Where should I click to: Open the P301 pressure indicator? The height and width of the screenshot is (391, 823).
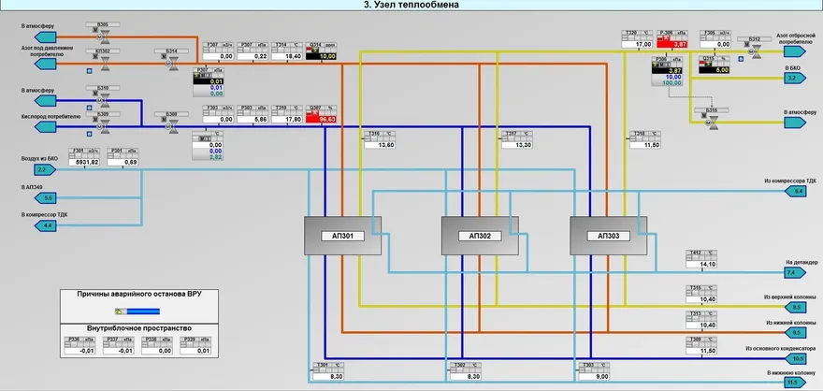point(123,157)
